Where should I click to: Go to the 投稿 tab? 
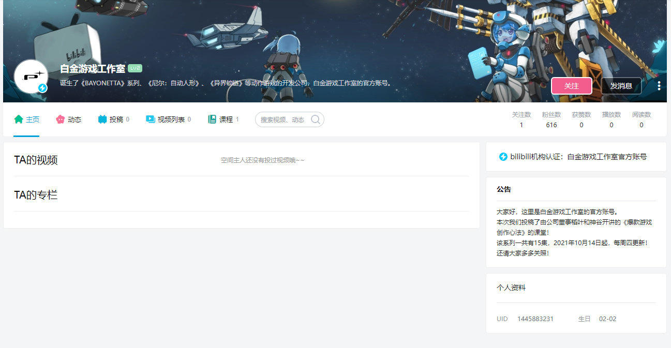pos(113,119)
